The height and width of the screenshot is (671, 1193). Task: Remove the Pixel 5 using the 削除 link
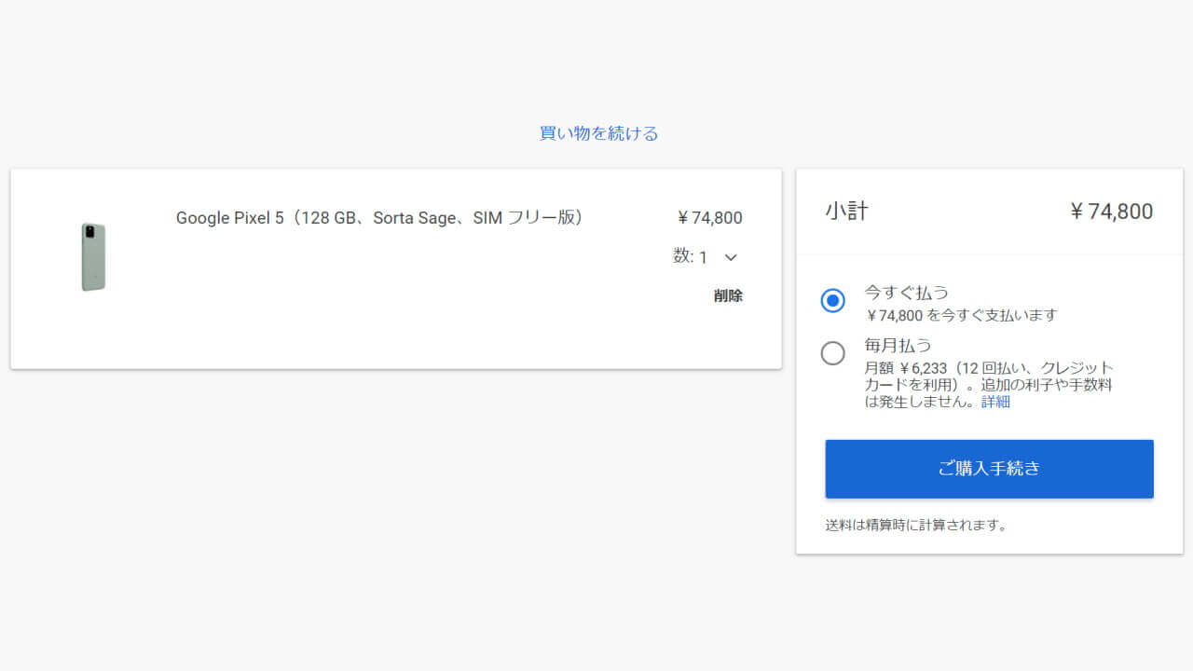point(727,295)
